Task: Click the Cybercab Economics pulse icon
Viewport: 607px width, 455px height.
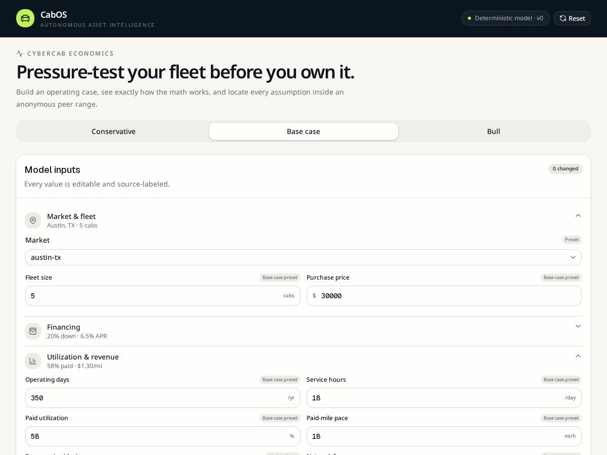Action: (20, 54)
